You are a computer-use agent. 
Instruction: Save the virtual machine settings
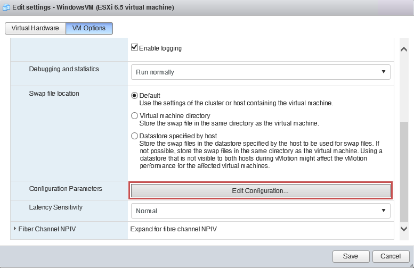[x=351, y=256]
